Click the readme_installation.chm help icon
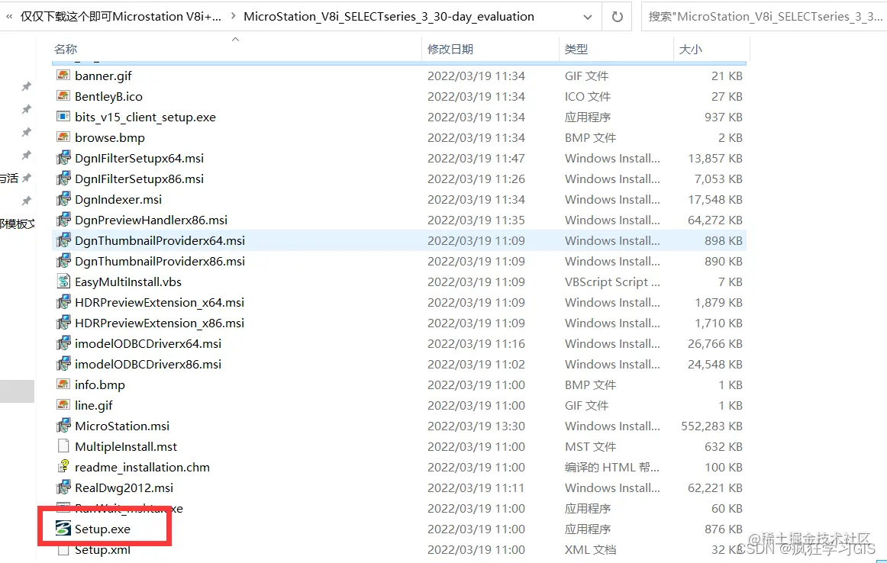887x563 pixels. tap(63, 467)
